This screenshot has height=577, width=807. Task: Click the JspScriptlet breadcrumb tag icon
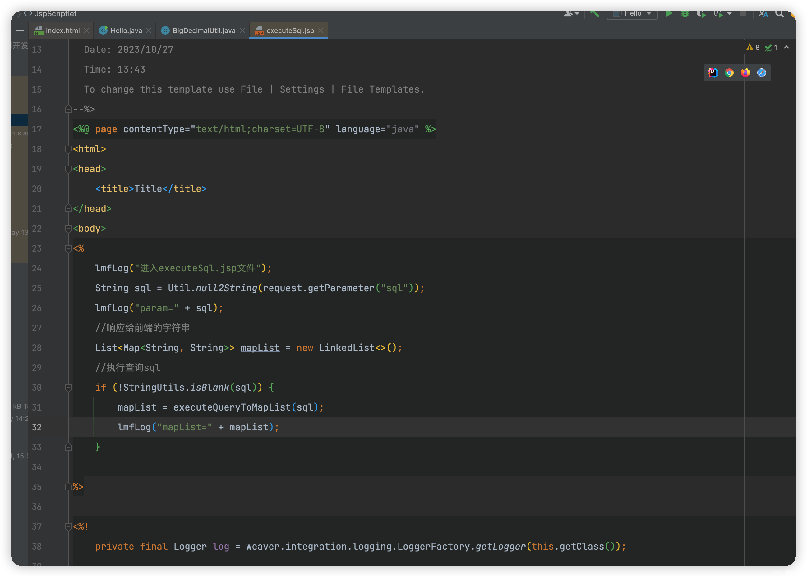click(28, 13)
